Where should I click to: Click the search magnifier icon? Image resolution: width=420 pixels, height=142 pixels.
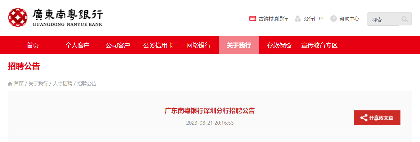404,19
